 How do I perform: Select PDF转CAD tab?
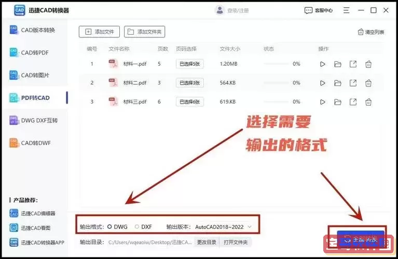[35, 97]
